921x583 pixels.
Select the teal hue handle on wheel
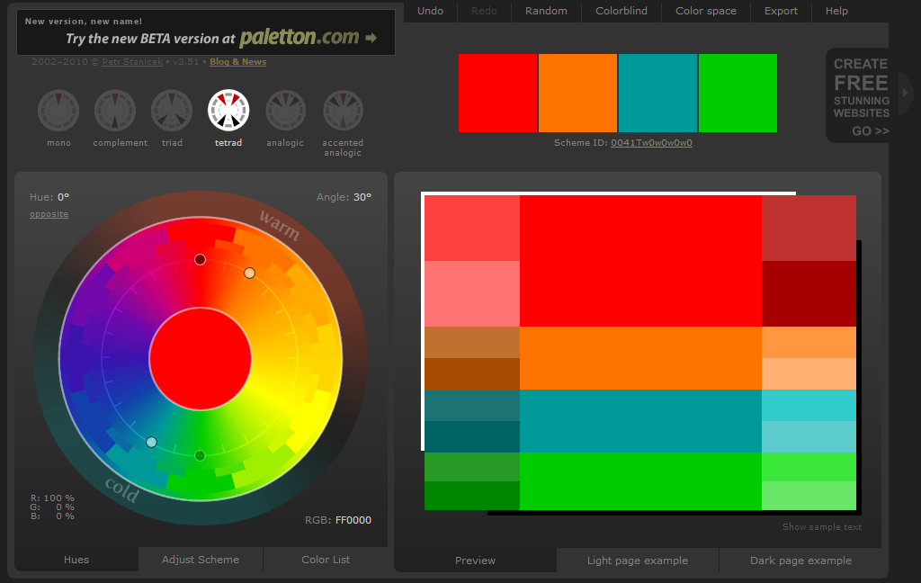(151, 442)
